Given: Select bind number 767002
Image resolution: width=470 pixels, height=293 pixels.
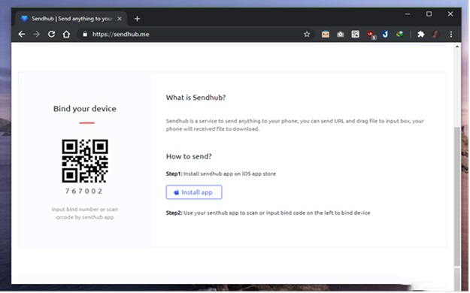Looking at the screenshot, I should [x=84, y=191].
